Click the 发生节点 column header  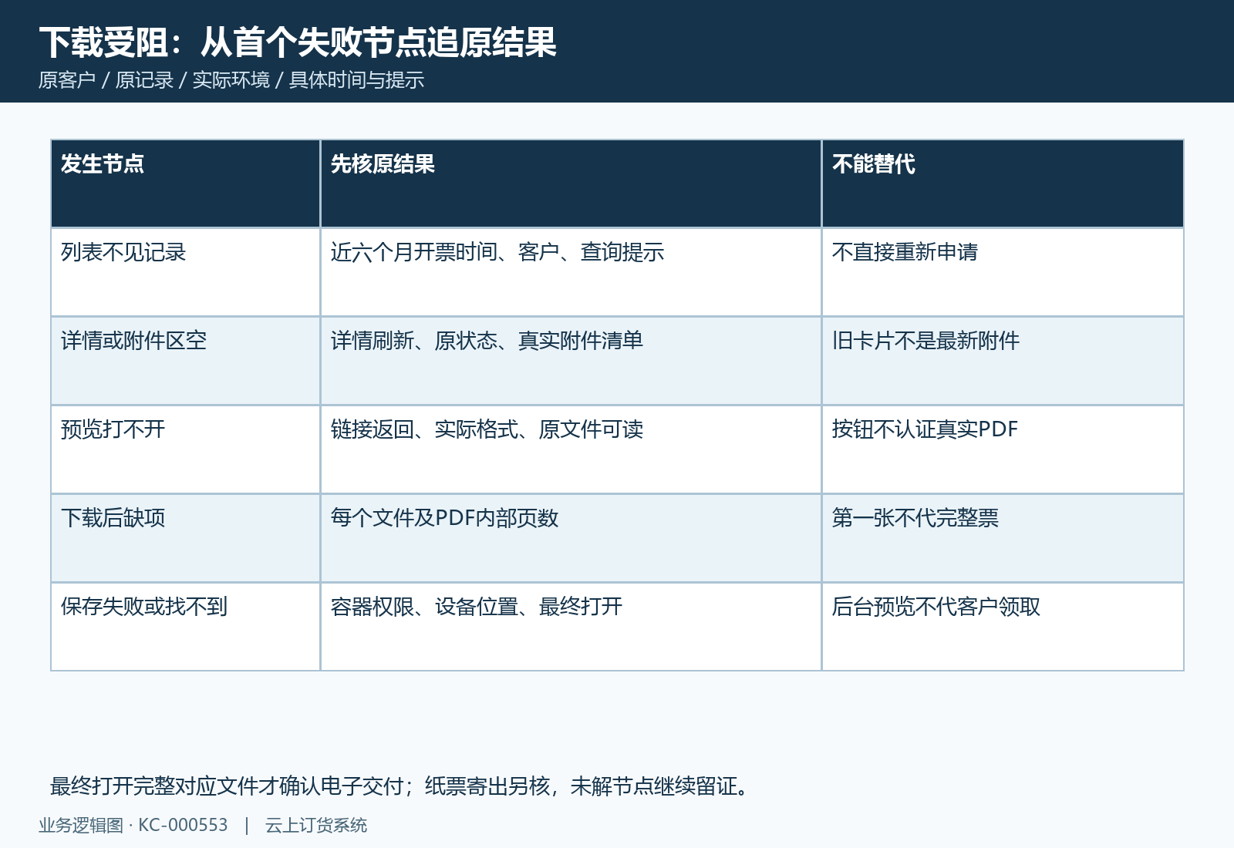click(185, 183)
